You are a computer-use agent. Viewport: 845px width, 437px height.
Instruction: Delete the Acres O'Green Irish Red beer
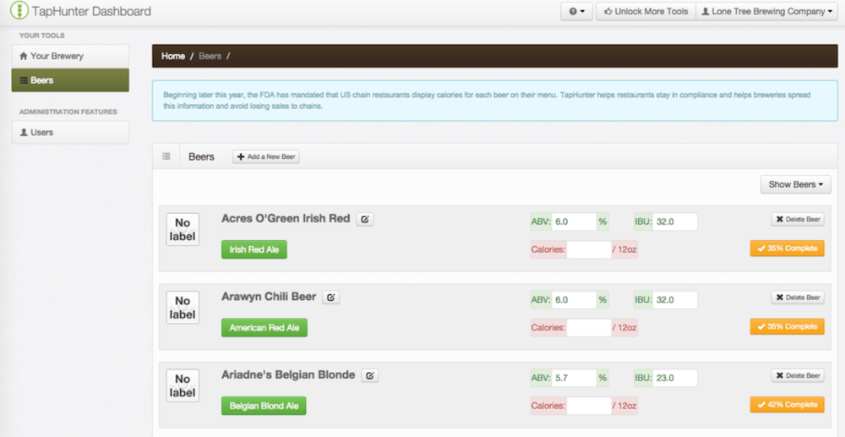[x=798, y=219]
